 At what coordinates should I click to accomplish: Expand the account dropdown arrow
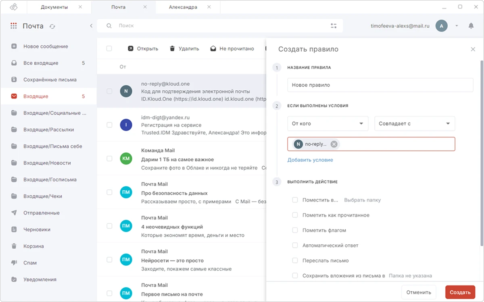coord(457,26)
